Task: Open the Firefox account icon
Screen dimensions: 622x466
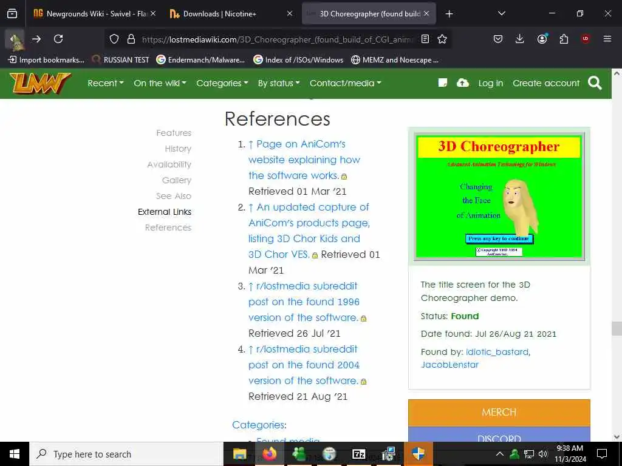Action: 542,39
